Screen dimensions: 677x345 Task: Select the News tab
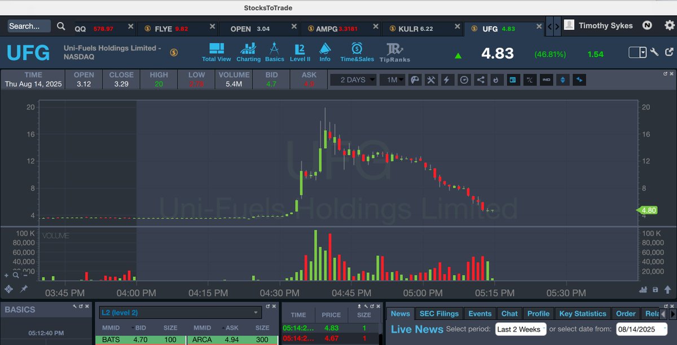point(401,313)
